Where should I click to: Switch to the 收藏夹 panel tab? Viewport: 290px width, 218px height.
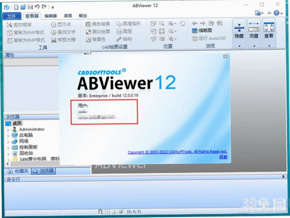(18, 171)
